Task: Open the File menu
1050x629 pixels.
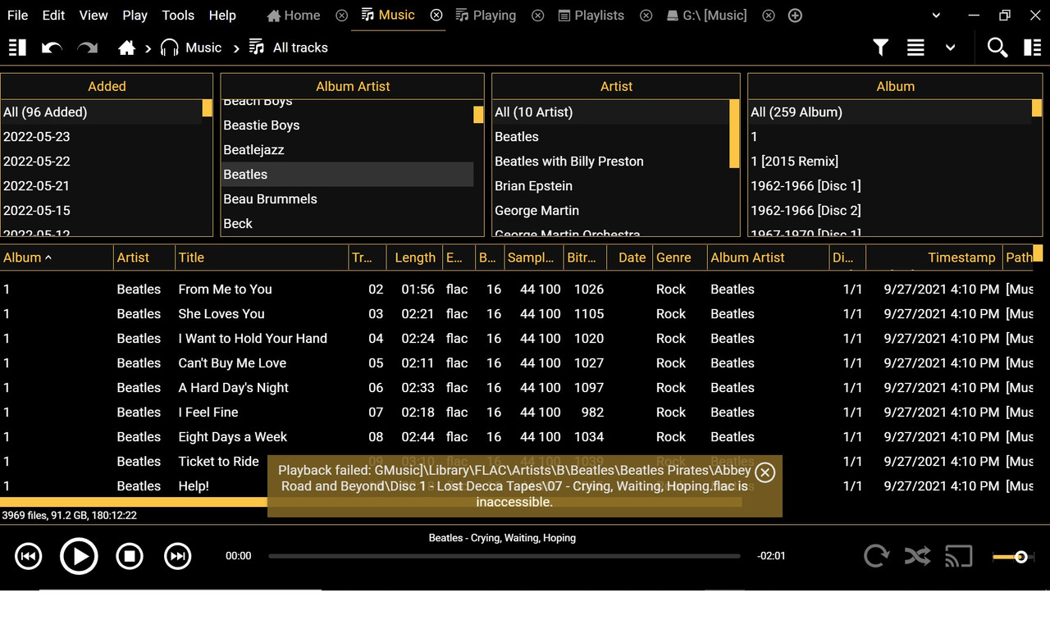Action: [17, 16]
